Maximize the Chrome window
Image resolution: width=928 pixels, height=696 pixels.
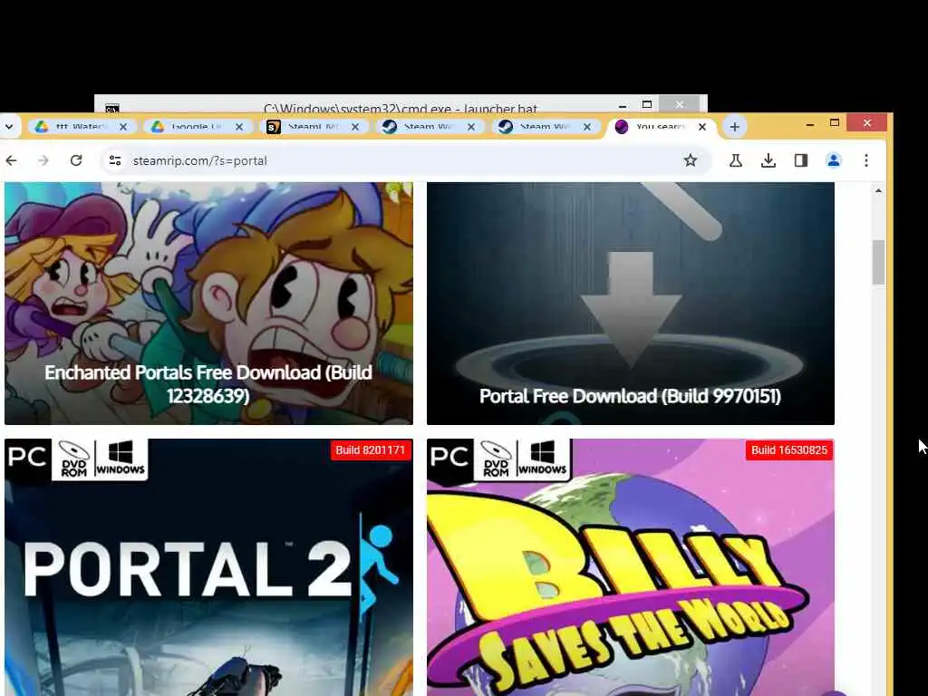[835, 123]
